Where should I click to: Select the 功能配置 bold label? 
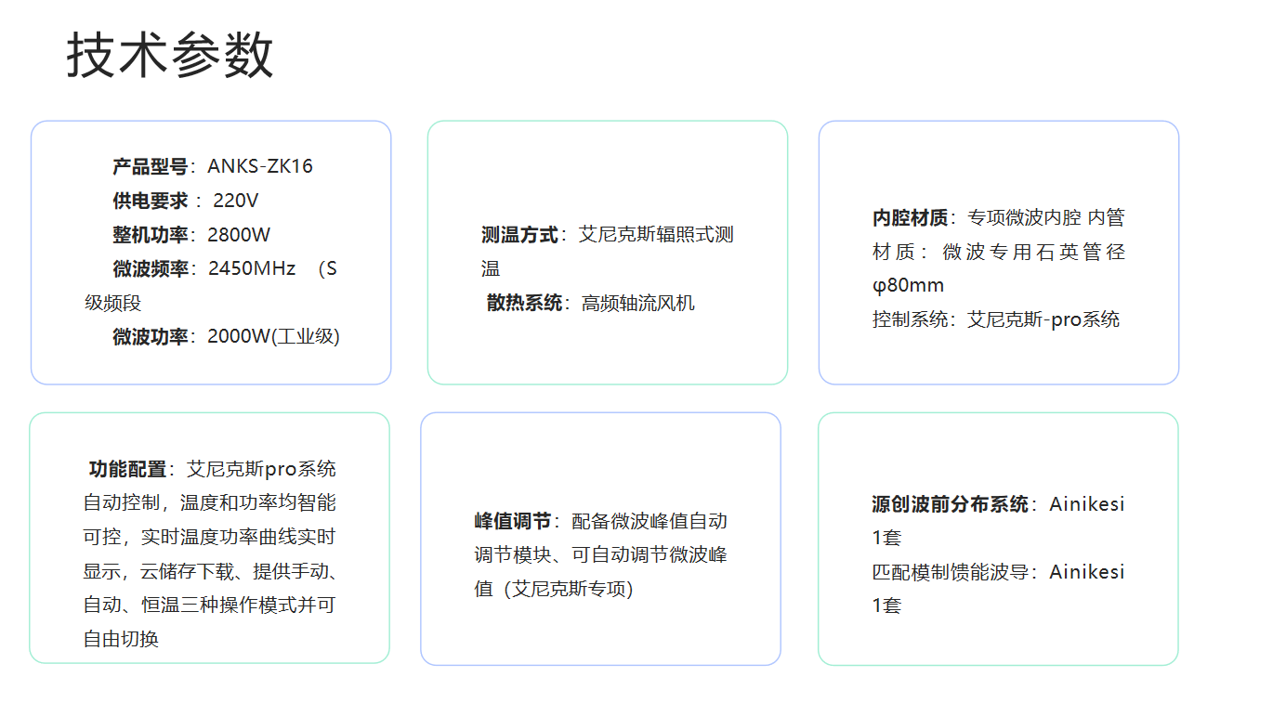[x=127, y=470]
